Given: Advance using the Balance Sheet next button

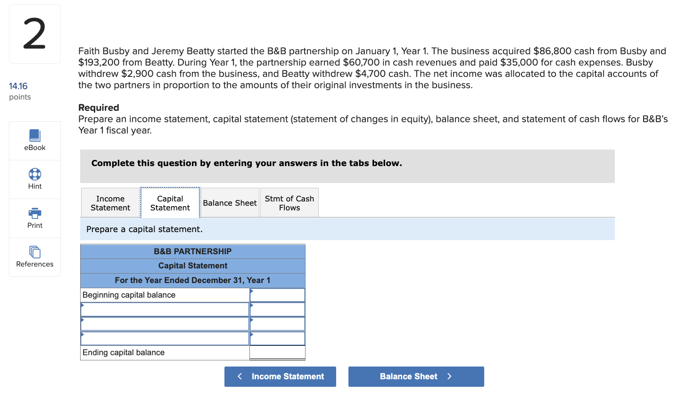Looking at the screenshot, I should [416, 376].
